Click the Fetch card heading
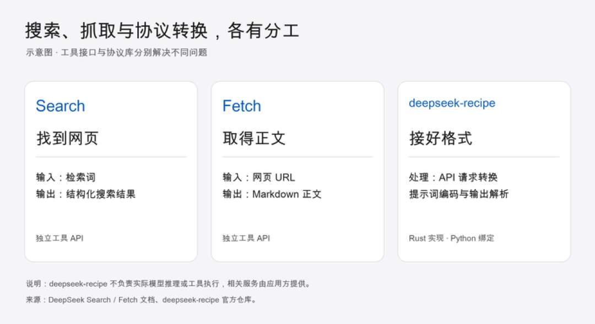 point(242,106)
